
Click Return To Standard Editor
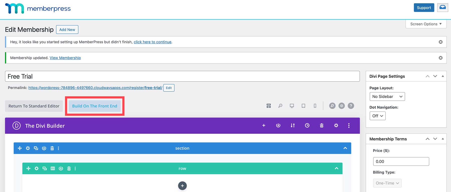point(34,106)
